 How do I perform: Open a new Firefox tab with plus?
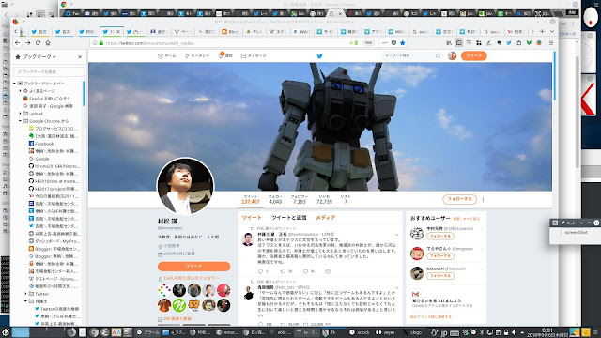542,31
